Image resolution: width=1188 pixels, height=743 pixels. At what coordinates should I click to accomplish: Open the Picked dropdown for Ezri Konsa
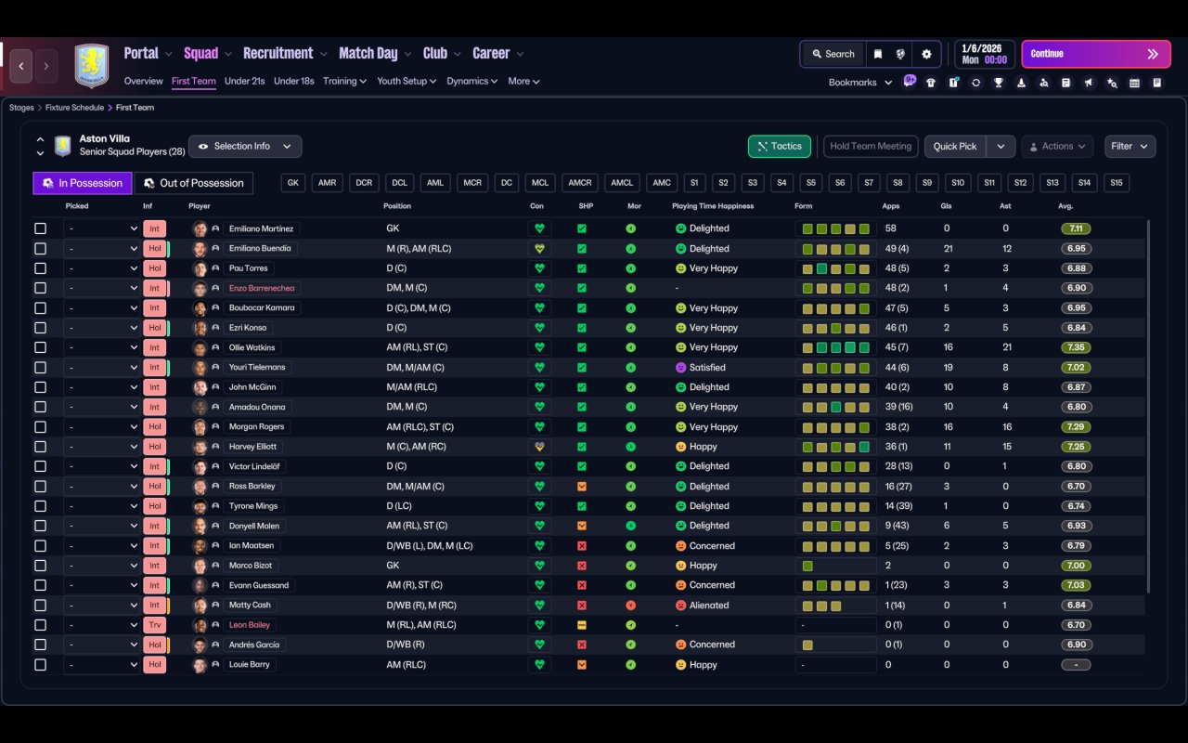102,328
